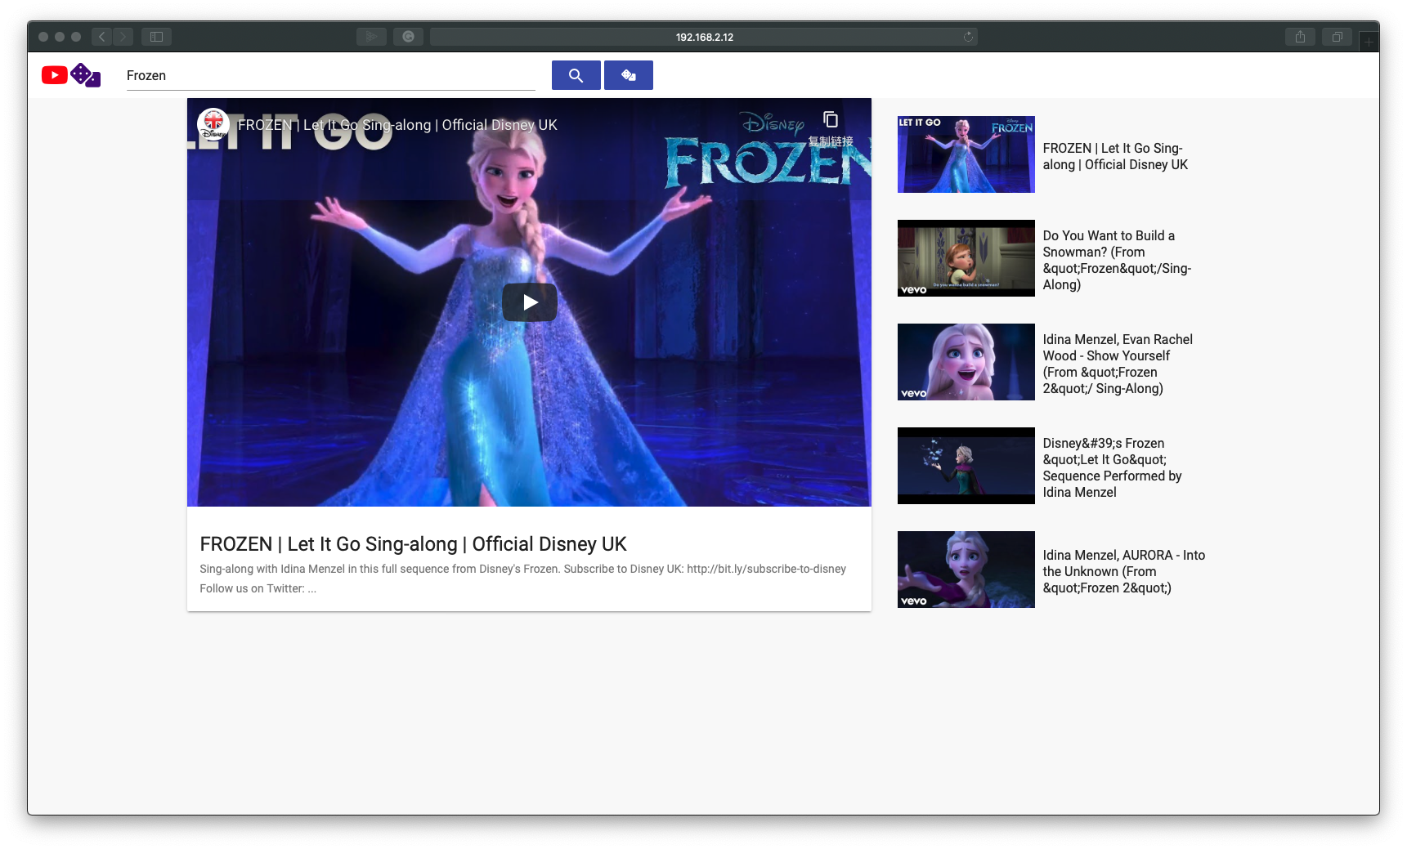Open thumbnail for Into the Unknown video

click(x=966, y=570)
